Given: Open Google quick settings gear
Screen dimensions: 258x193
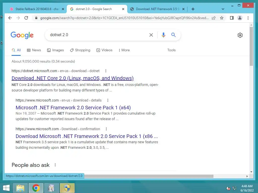Looking at the screenshot, I should [240, 35].
